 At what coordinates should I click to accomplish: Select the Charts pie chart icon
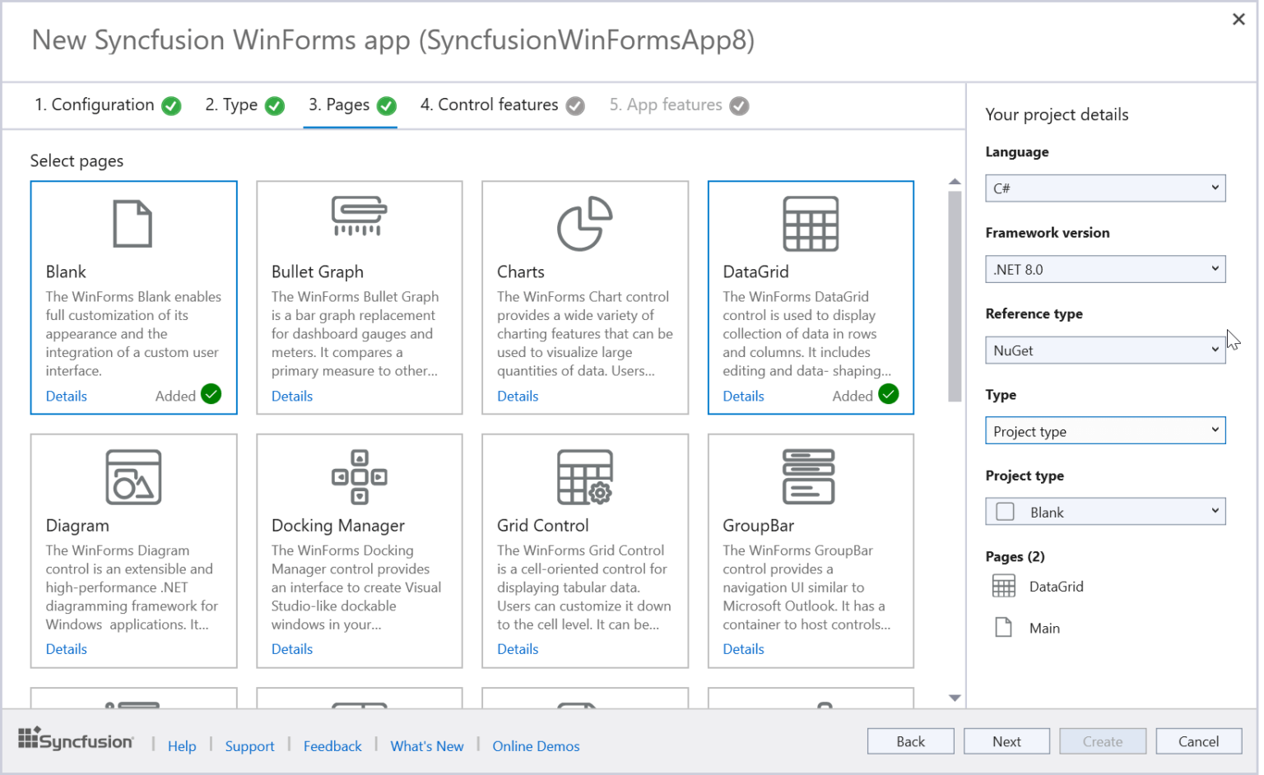click(584, 223)
